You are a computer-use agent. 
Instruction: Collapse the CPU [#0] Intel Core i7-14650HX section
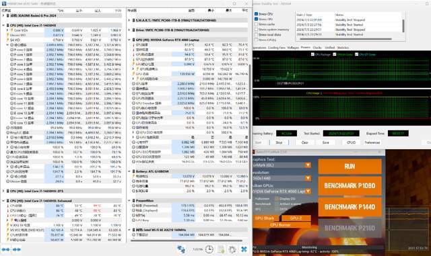(3, 26)
